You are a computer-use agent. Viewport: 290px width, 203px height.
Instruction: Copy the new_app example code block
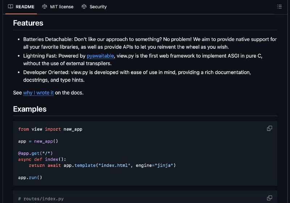pyautogui.click(x=269, y=128)
